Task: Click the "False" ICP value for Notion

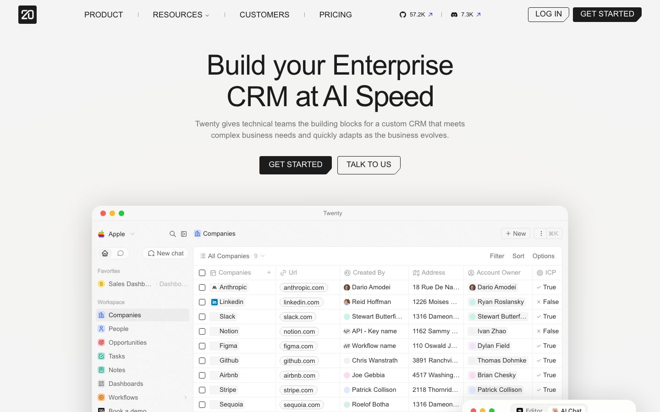Action: coord(547,331)
